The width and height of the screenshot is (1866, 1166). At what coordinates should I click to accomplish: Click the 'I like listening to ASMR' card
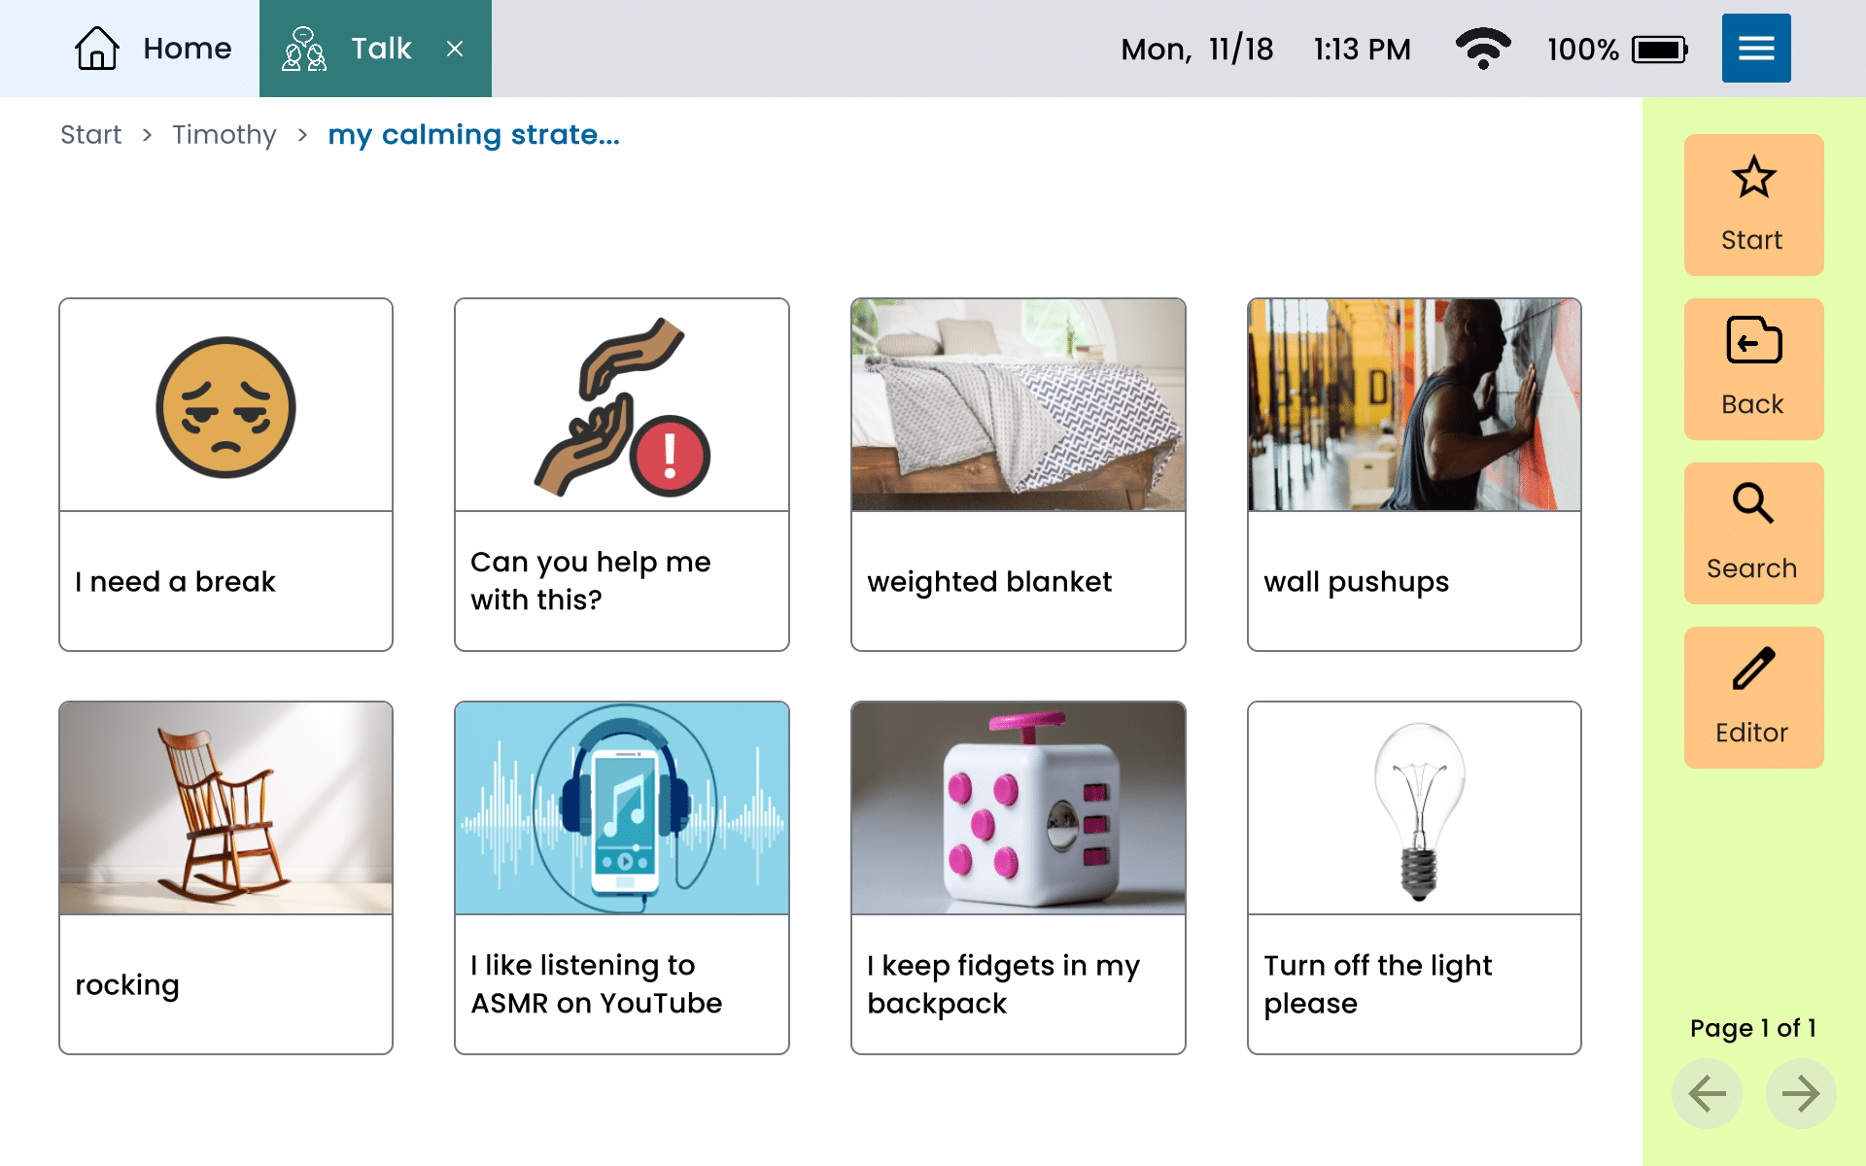click(623, 874)
